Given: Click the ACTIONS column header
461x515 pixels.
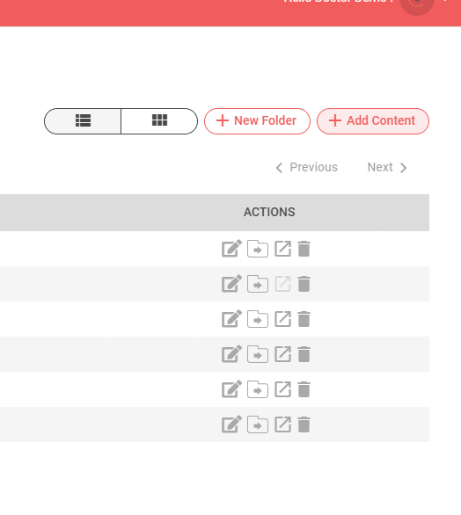Looking at the screenshot, I should 269,212.
